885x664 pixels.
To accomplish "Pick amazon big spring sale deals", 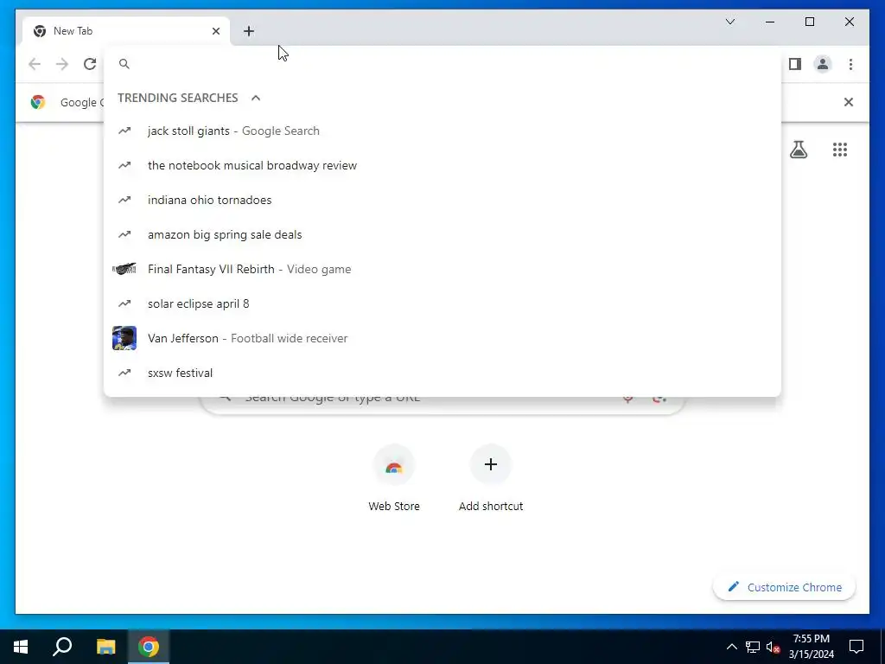I will (442, 234).
